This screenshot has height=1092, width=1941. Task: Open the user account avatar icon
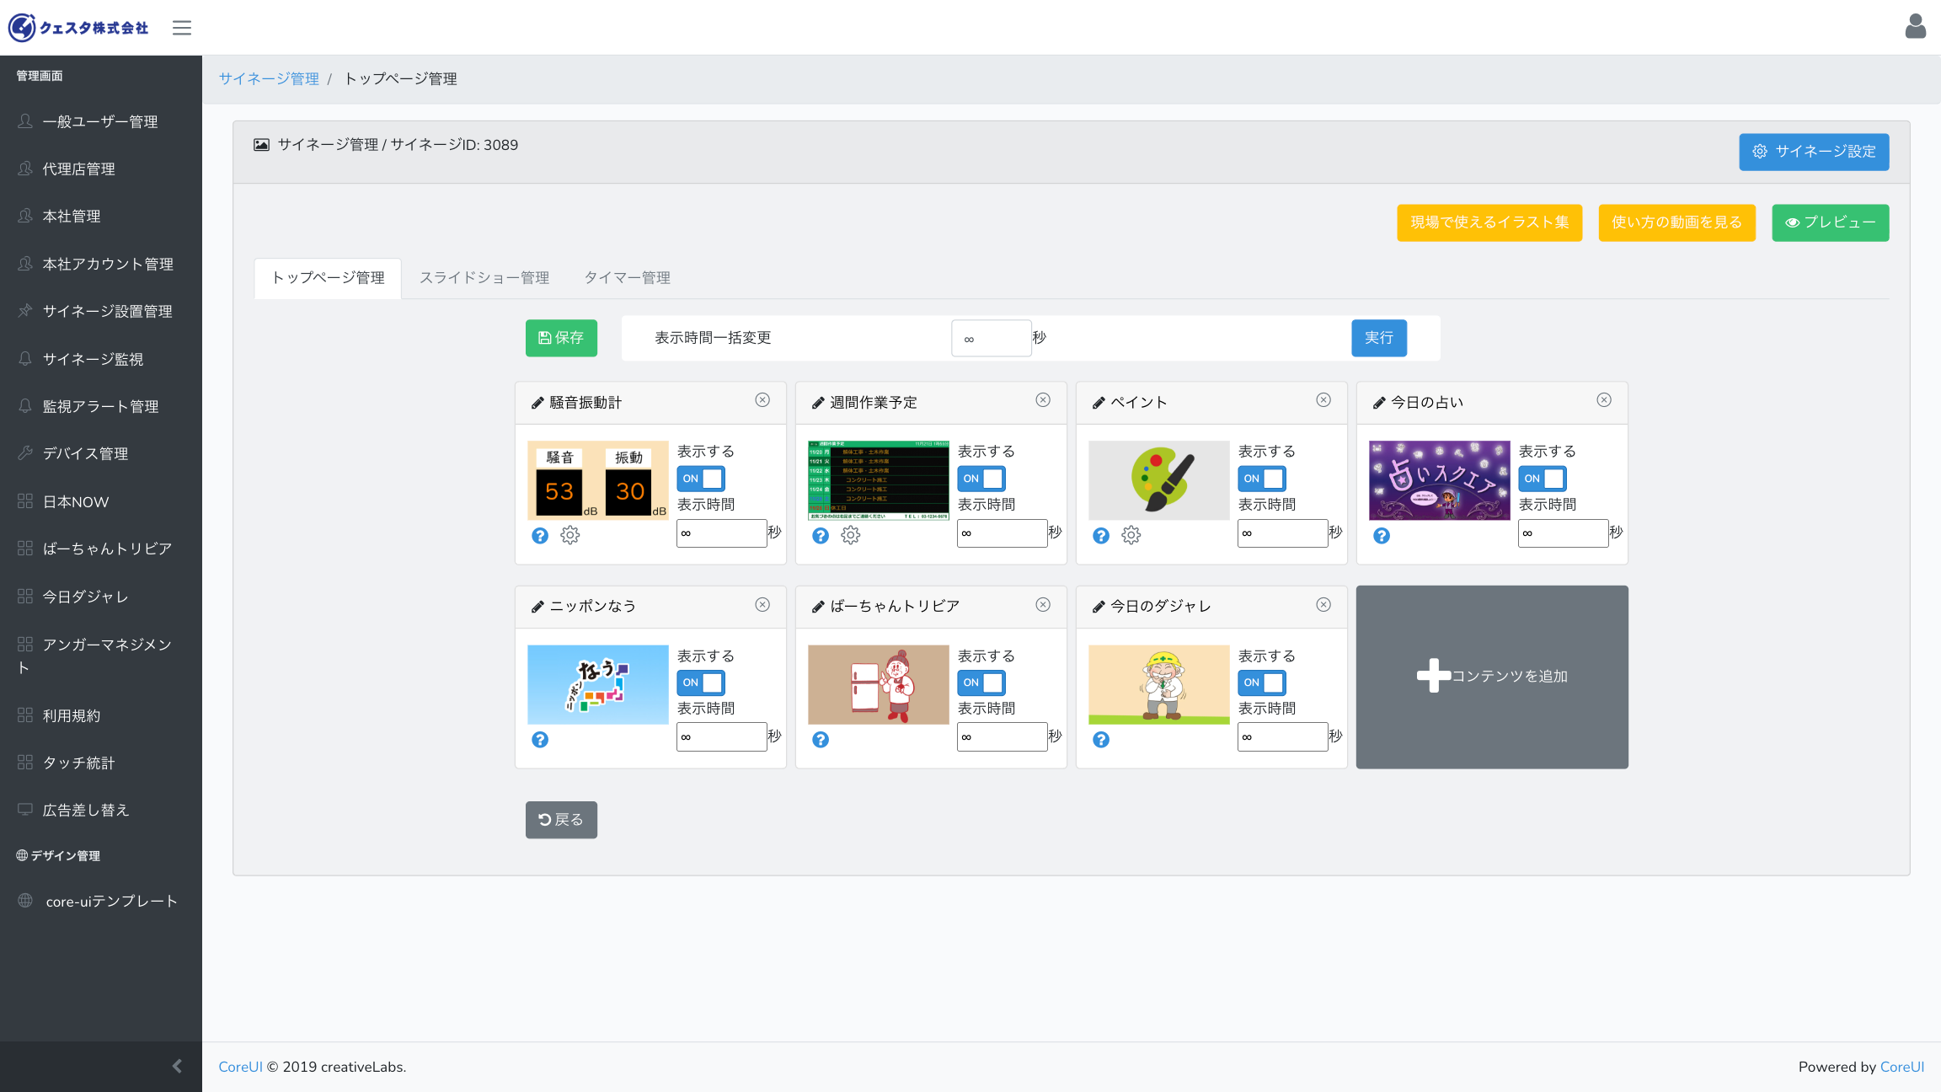point(1915,26)
